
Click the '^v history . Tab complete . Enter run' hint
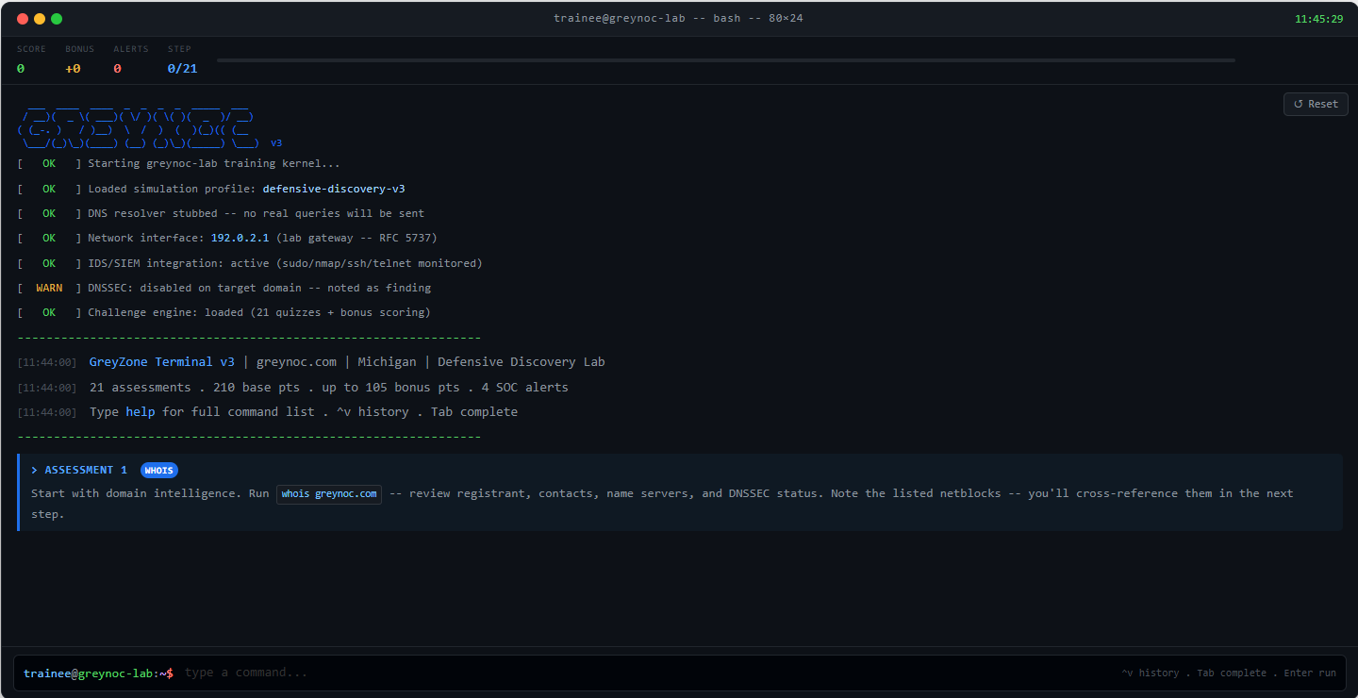coord(1229,673)
